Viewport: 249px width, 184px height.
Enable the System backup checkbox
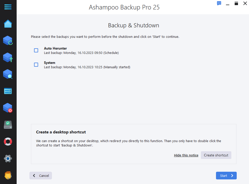coord(36,65)
